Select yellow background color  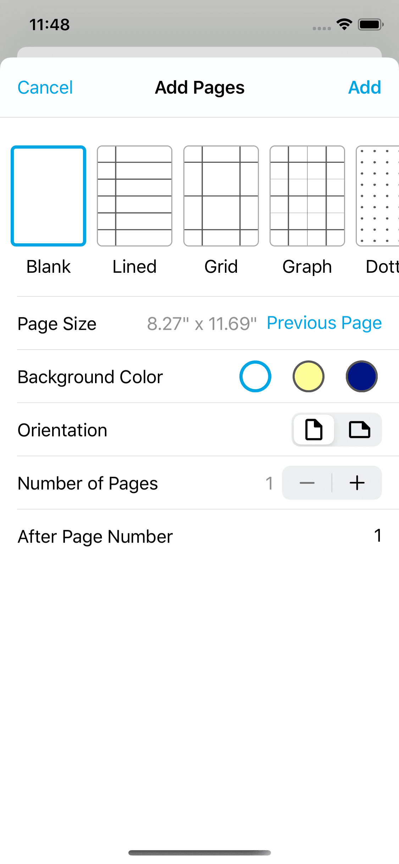309,376
